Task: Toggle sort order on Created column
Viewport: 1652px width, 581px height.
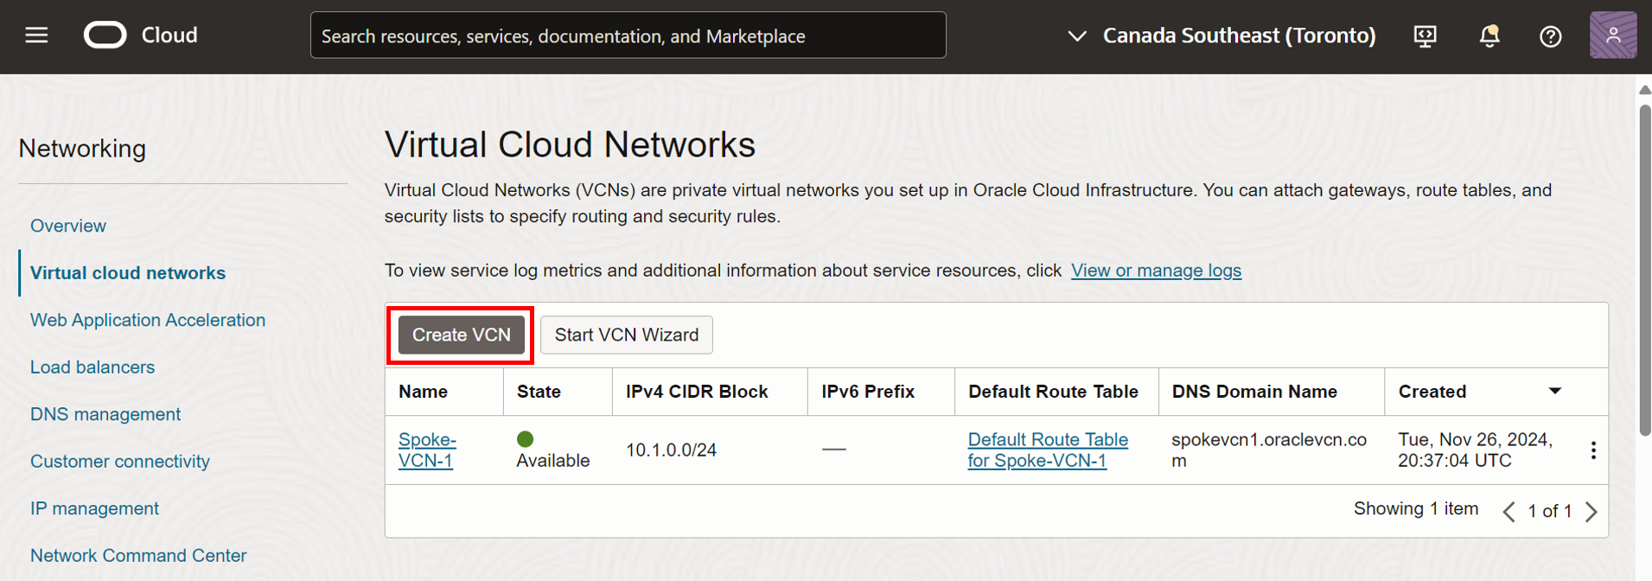Action: pos(1554,392)
